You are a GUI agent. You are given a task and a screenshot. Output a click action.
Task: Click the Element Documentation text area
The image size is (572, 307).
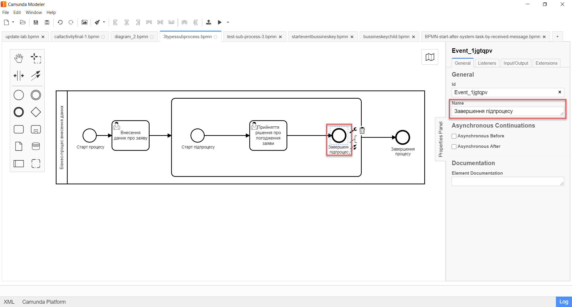pyautogui.click(x=508, y=182)
